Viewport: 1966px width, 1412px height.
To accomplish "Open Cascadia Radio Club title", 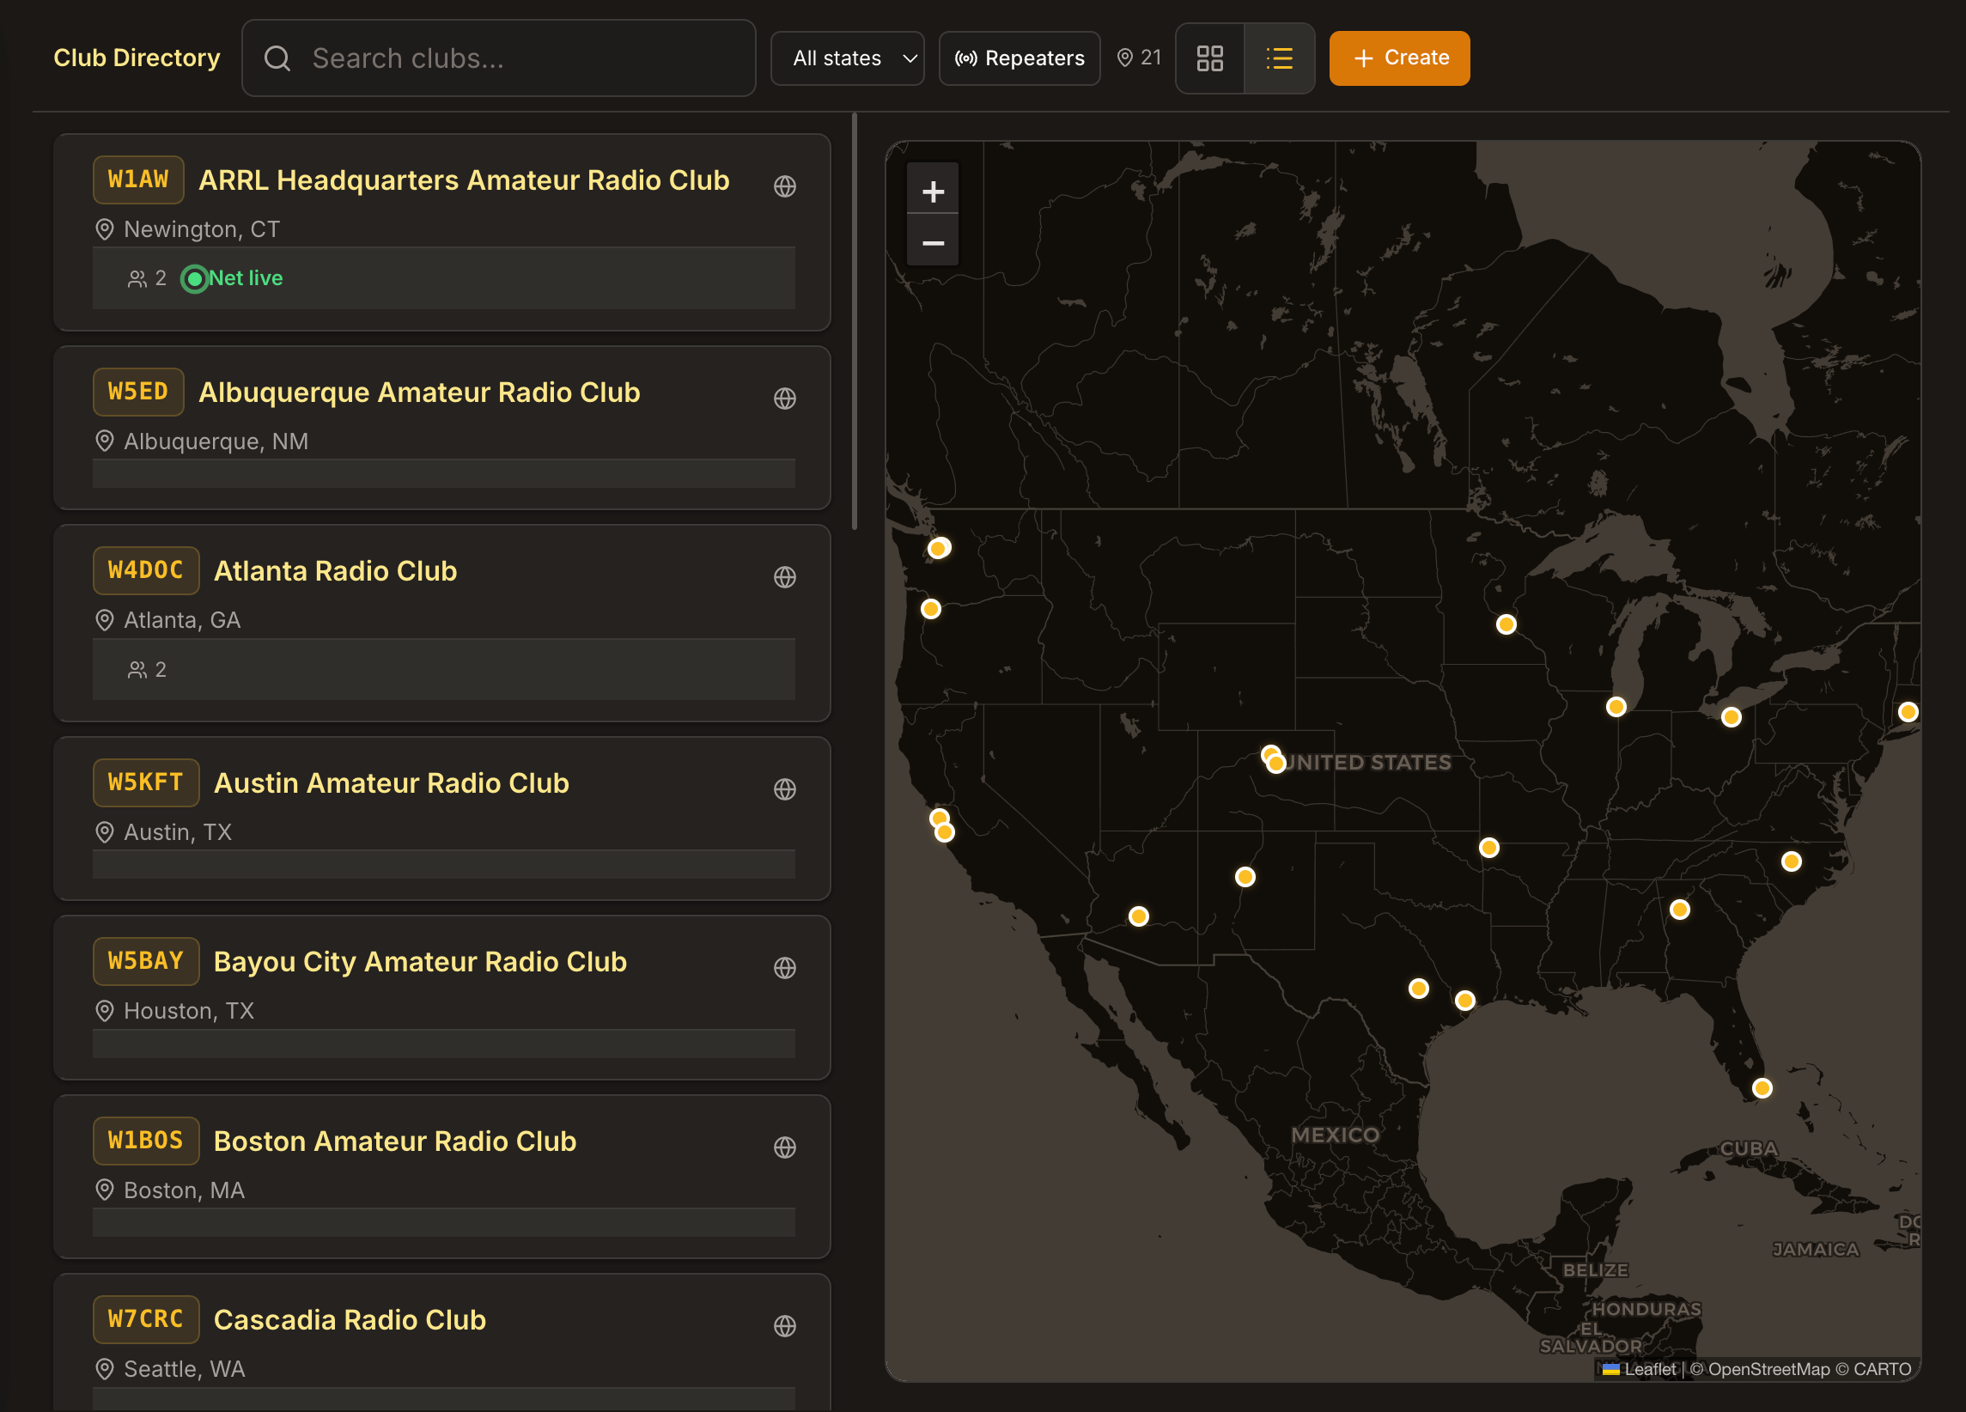I will [350, 1320].
